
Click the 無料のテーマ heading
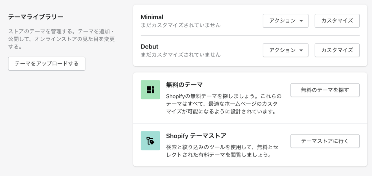(184, 85)
